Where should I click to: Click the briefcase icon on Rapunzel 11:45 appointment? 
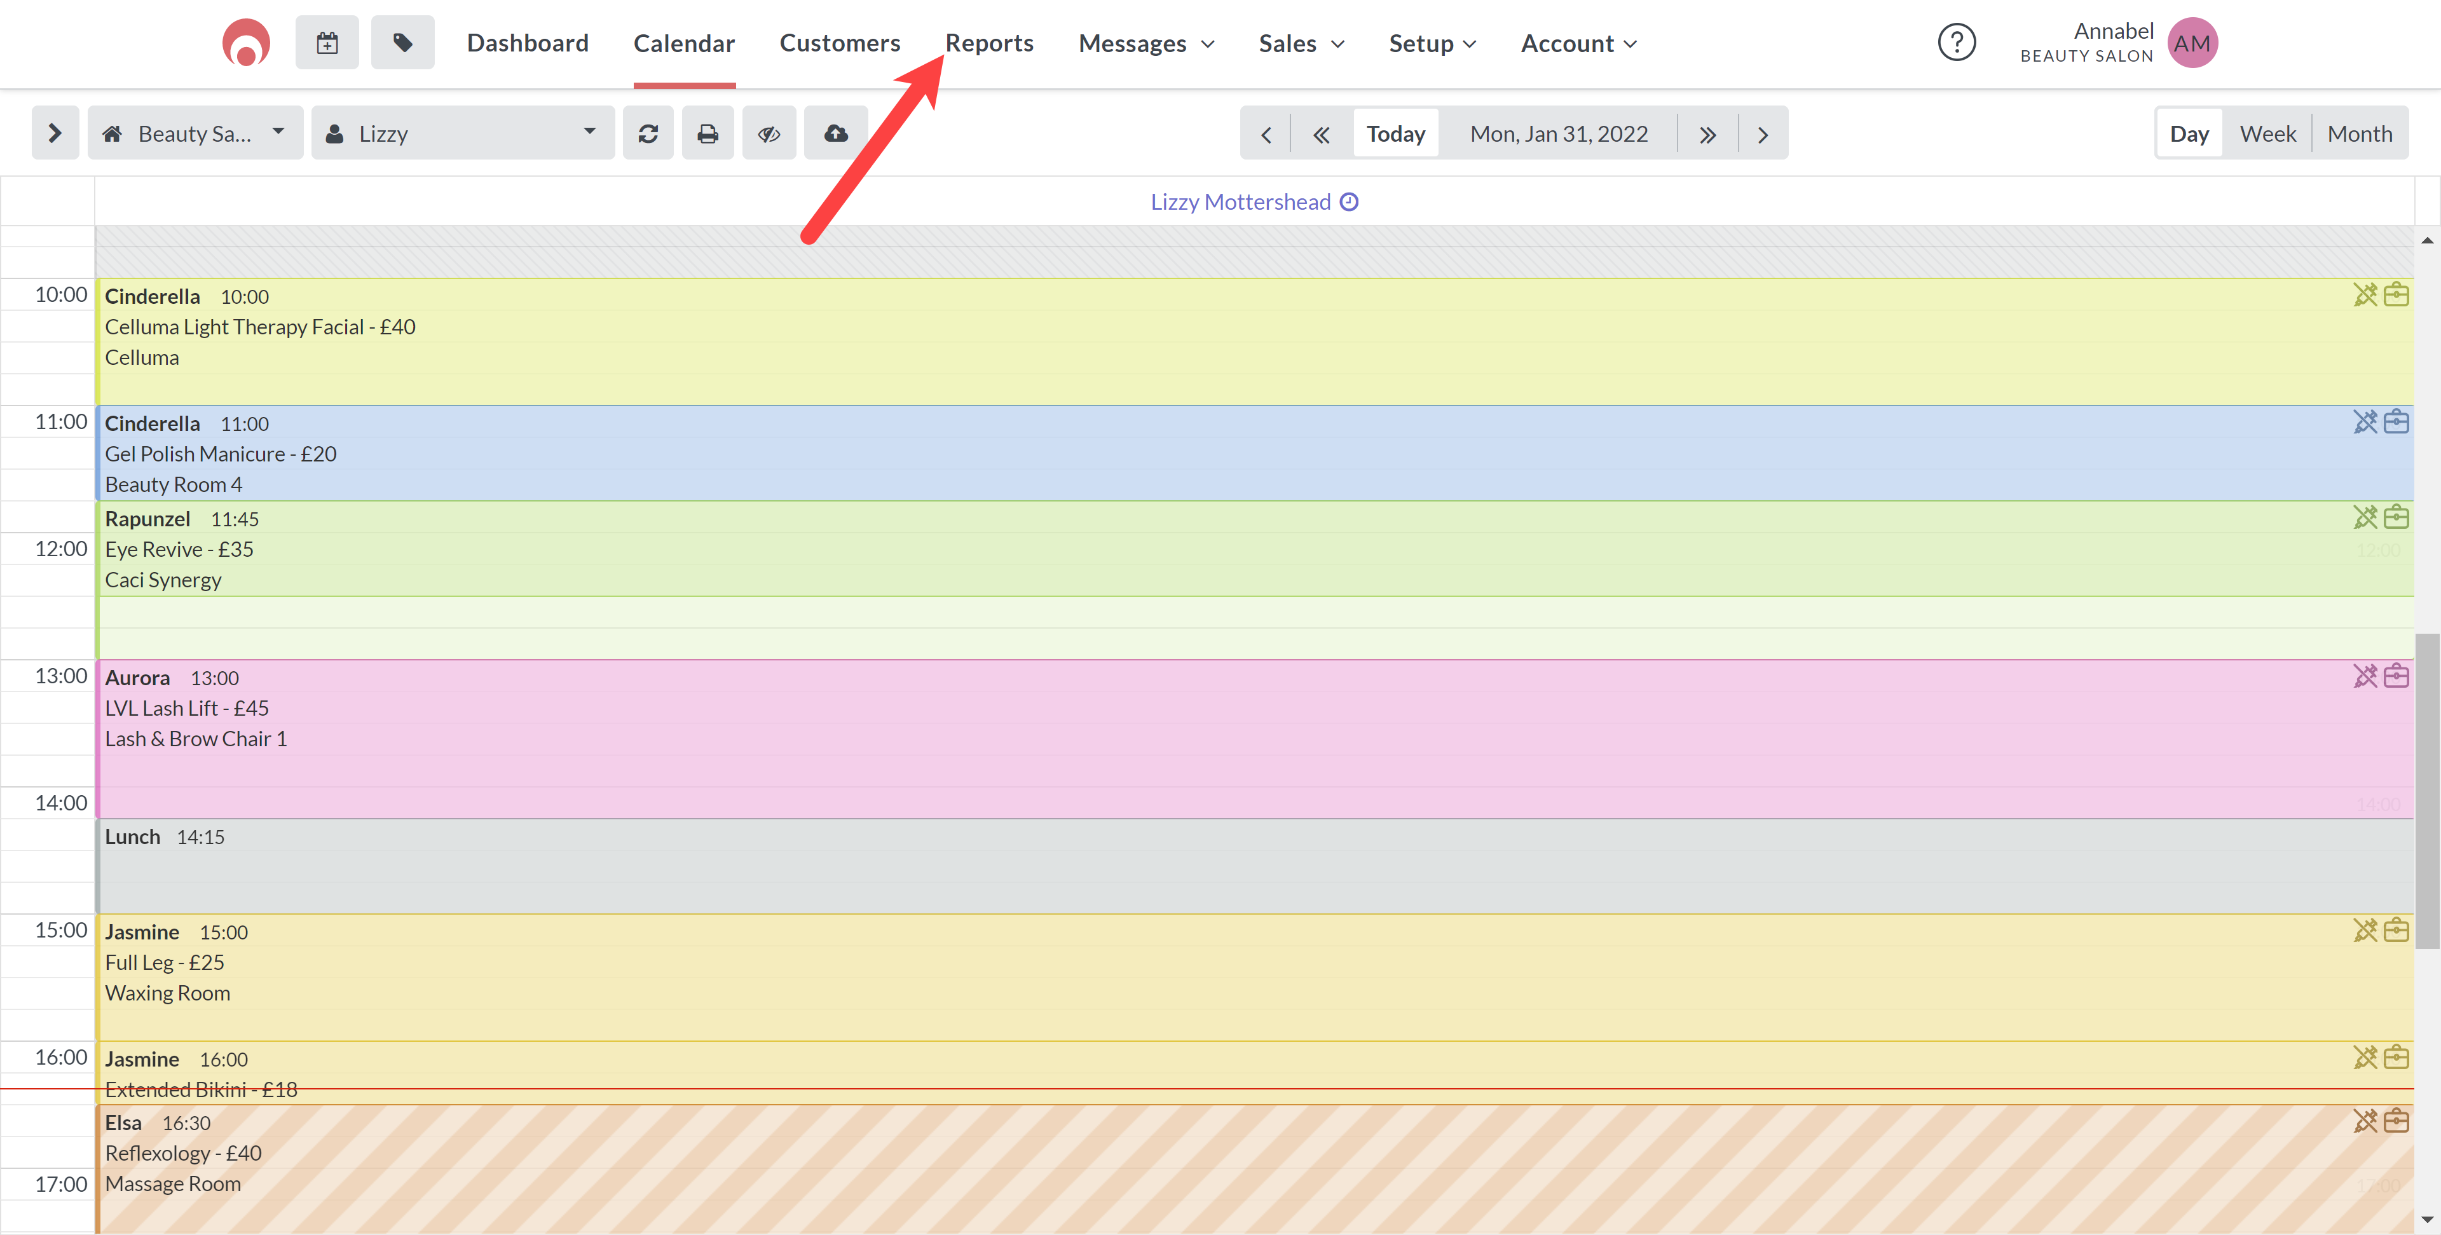2397,517
